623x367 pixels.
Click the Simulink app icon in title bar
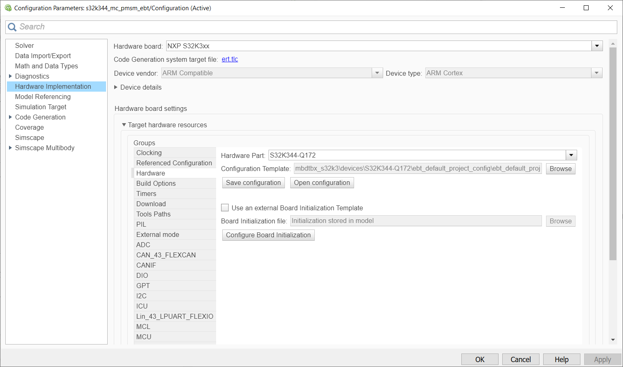click(x=7, y=8)
